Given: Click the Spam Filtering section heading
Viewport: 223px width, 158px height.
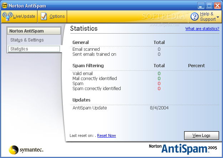Looking at the screenshot, I should (88, 66).
